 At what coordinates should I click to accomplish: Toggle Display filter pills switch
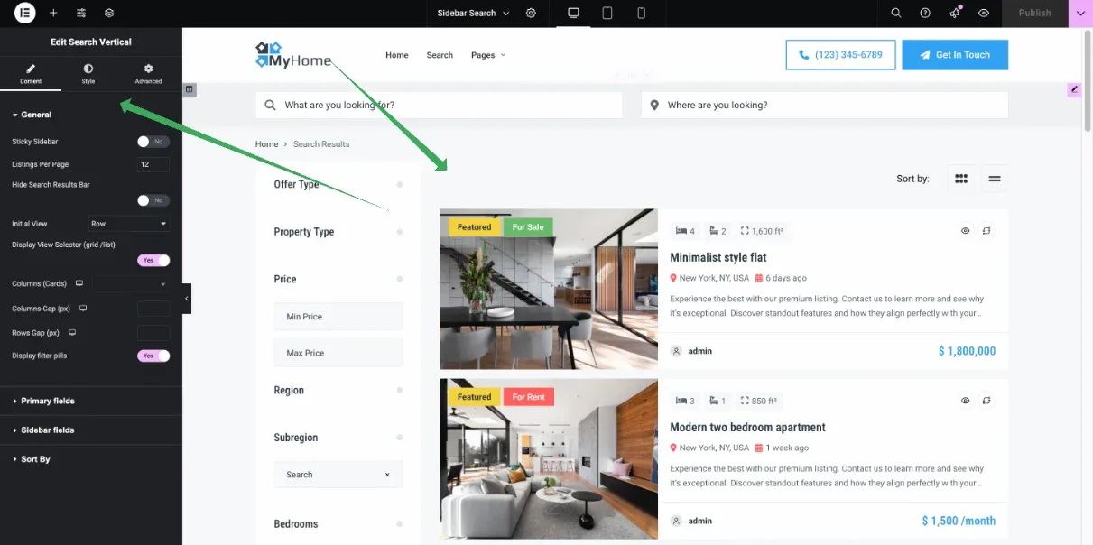click(x=153, y=356)
